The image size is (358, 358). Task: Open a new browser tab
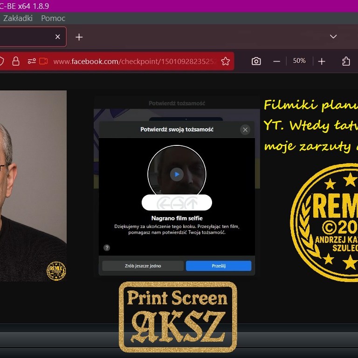79,37
